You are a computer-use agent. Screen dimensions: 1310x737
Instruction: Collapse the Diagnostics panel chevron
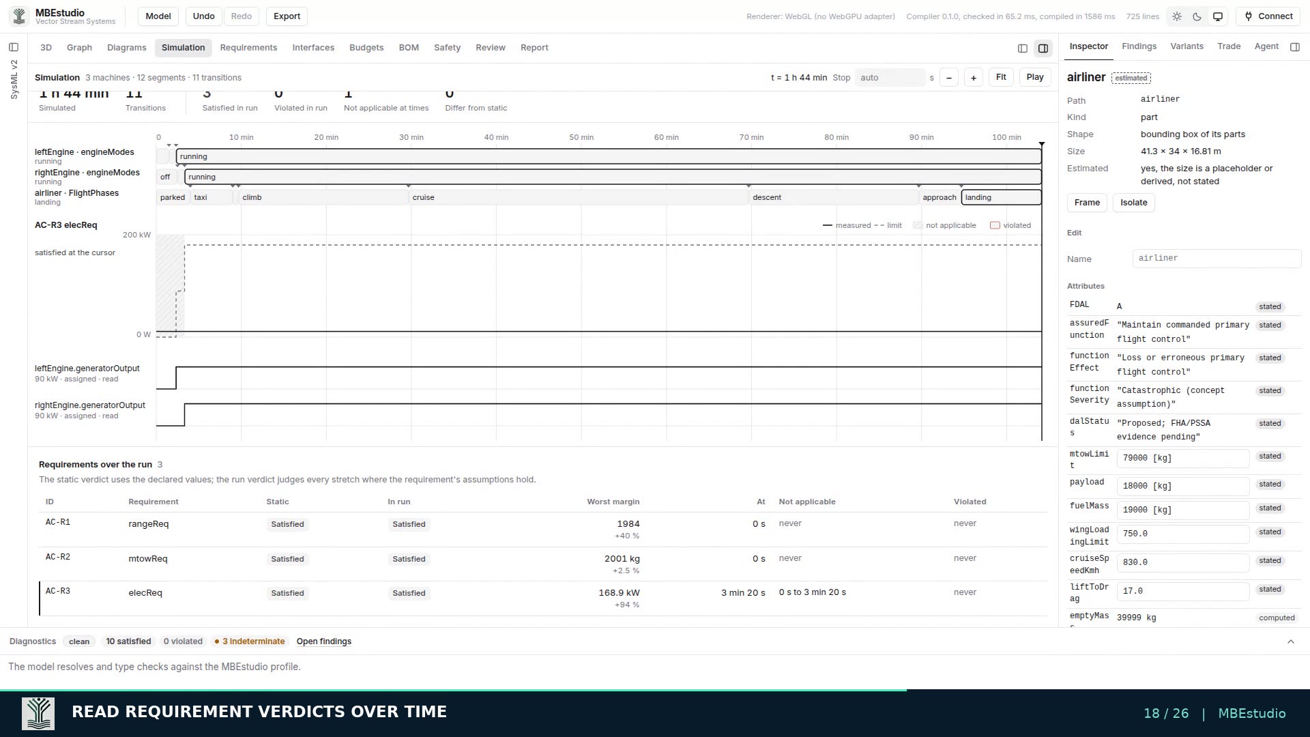1290,641
